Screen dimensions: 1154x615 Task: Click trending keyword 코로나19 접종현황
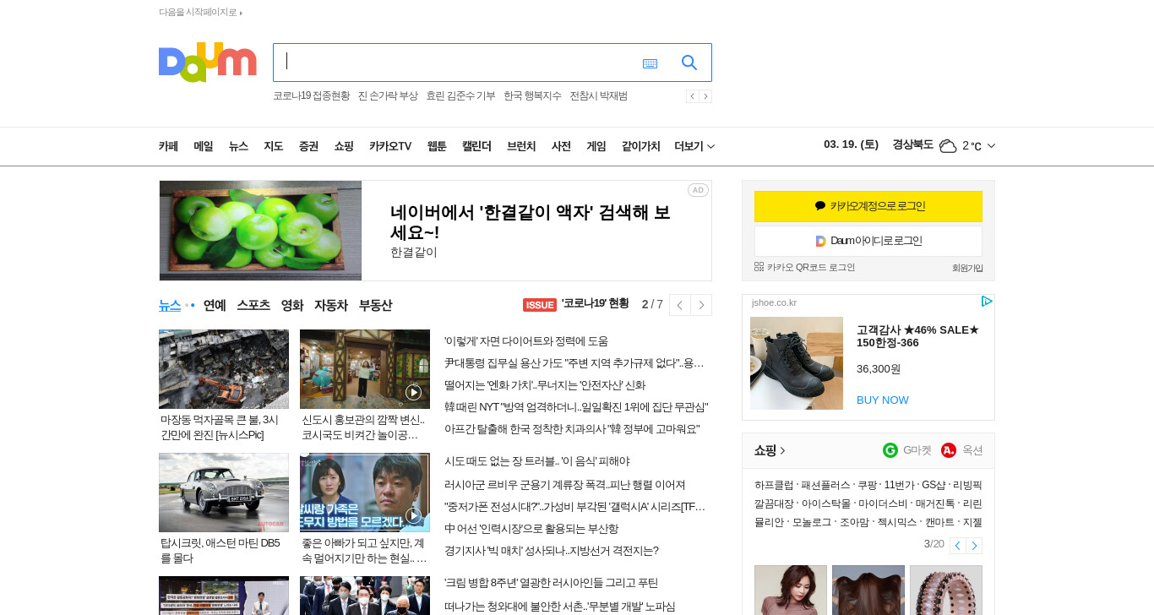[x=311, y=96]
